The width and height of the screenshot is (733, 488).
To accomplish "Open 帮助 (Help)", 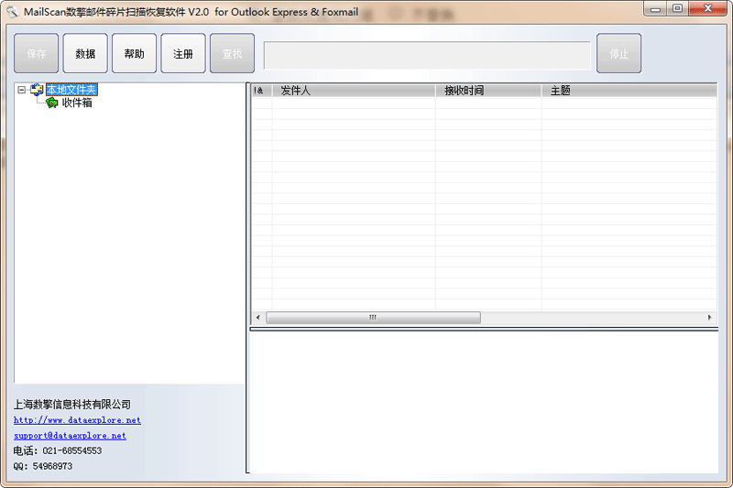I will [134, 53].
